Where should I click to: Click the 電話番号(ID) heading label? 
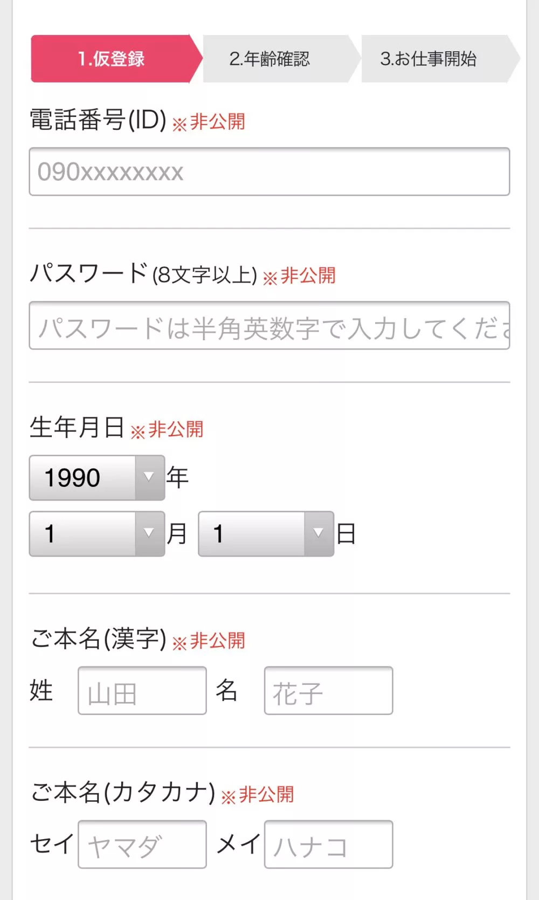coord(98,120)
